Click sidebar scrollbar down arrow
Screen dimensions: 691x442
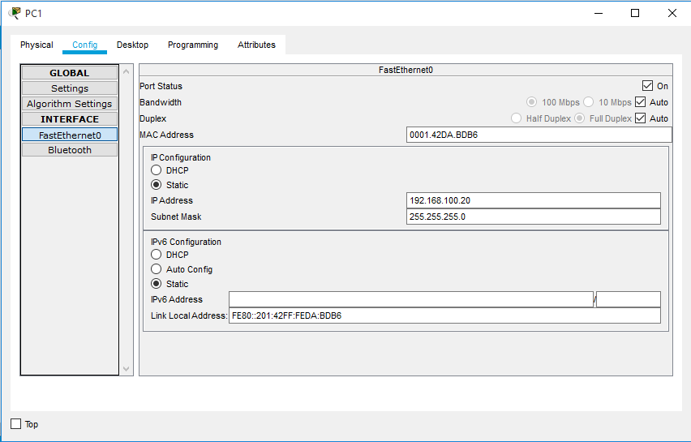126,369
